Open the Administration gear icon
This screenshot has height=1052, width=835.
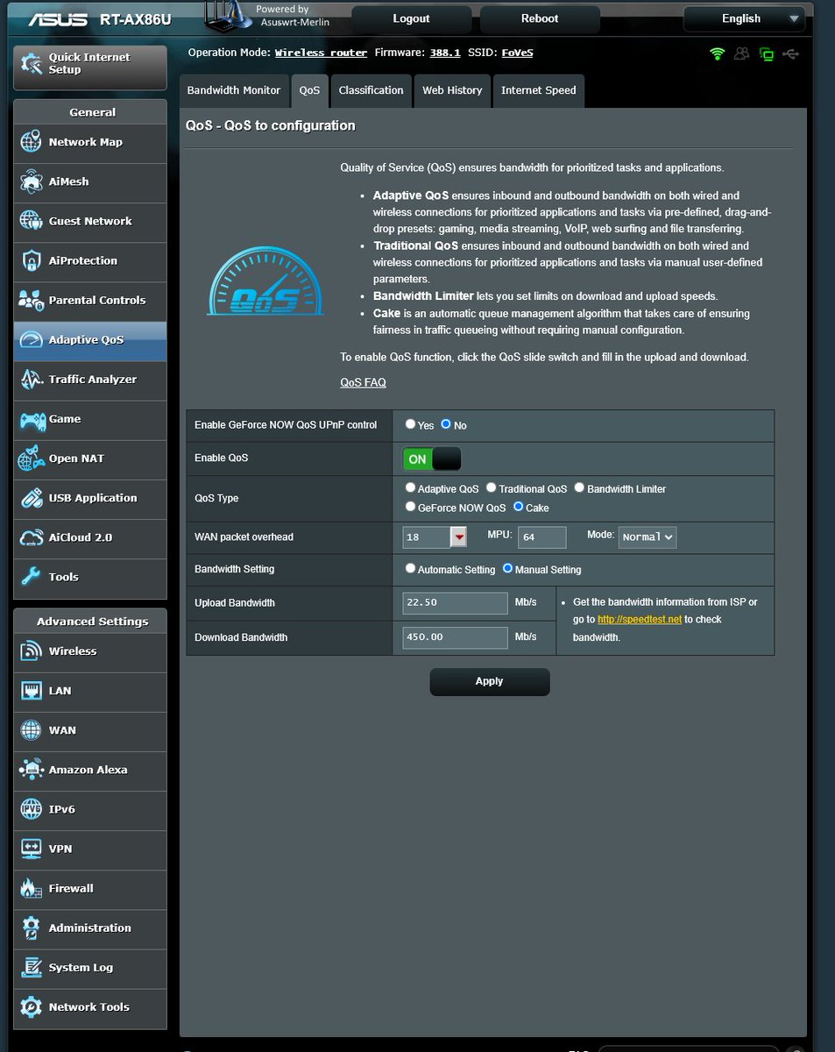coord(31,928)
